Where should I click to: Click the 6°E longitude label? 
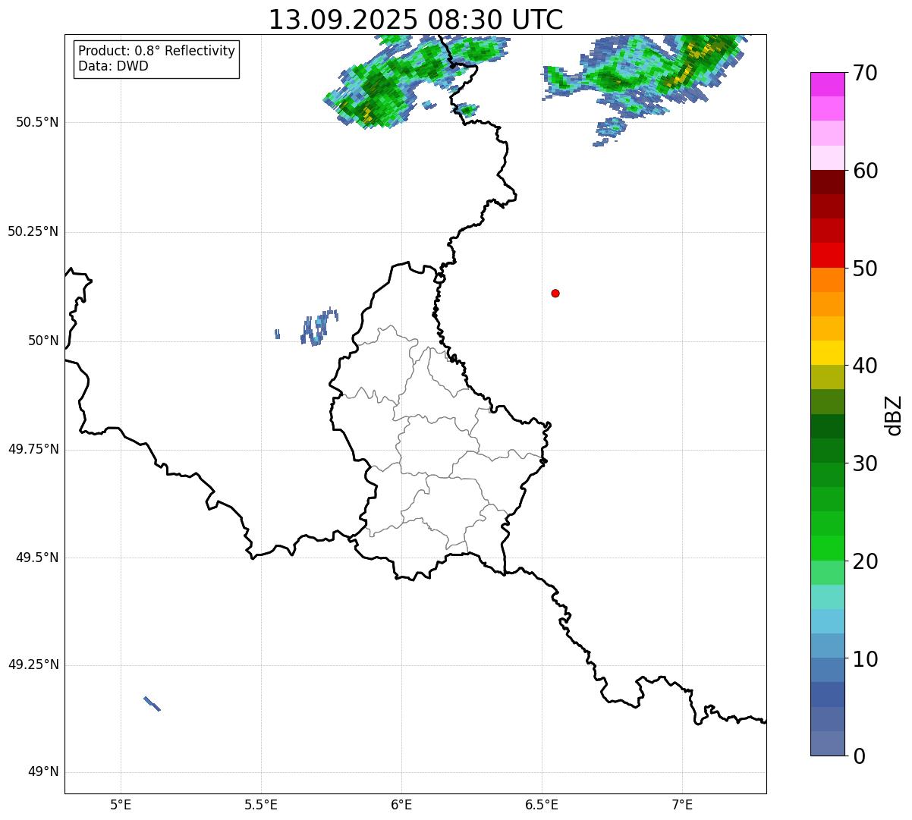pyautogui.click(x=401, y=804)
